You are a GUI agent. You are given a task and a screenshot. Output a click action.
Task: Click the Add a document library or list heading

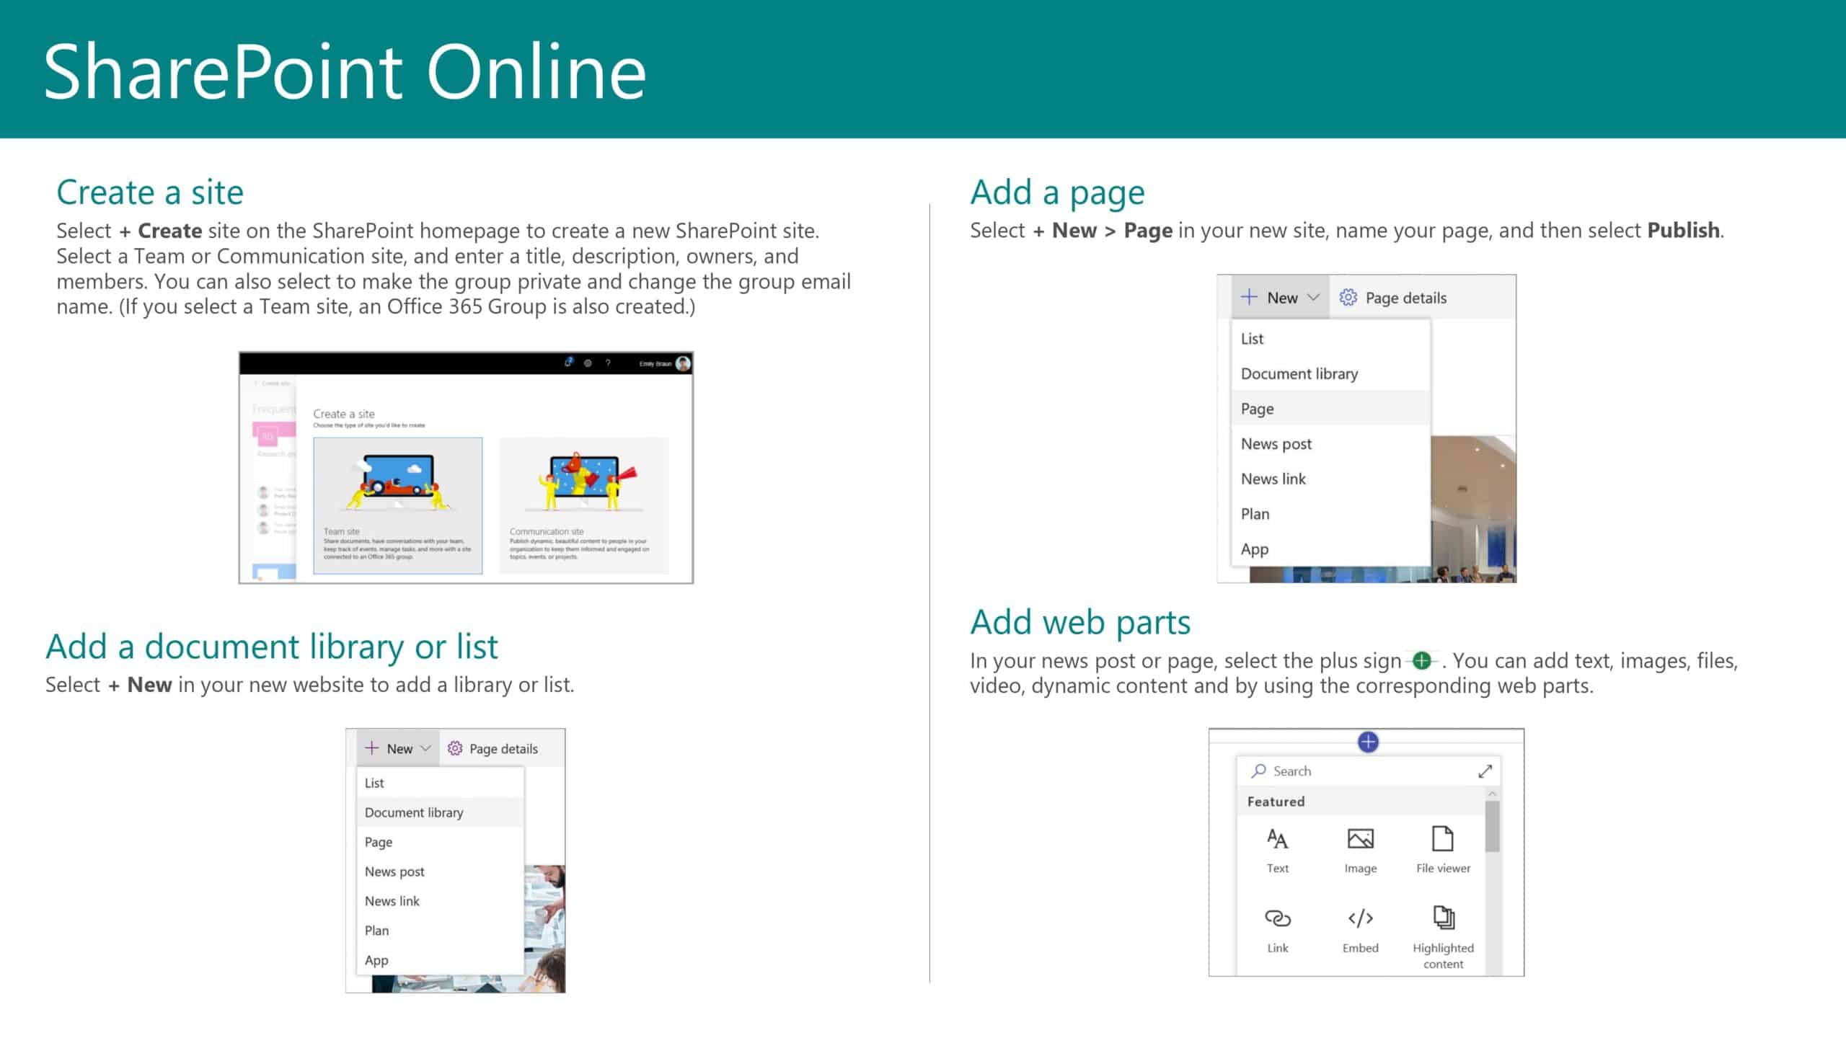click(272, 647)
